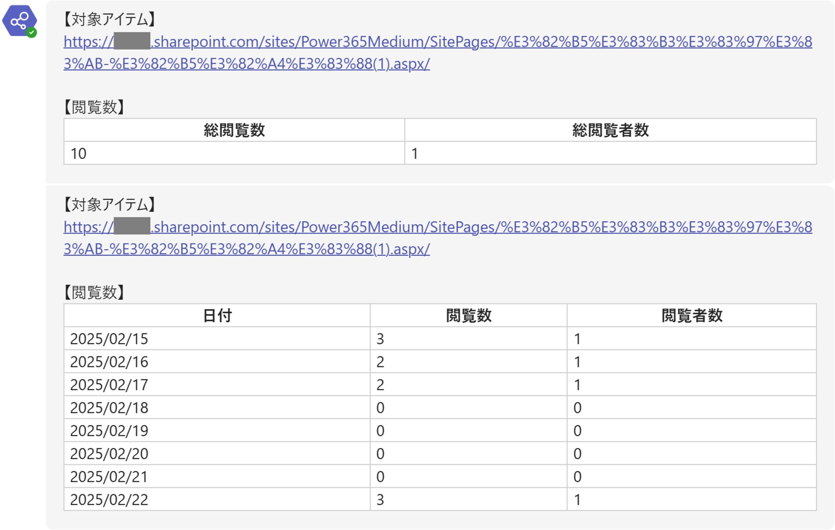Screen dimensions: 835x530
Task: Select the 2025/02/18 date cell
Action: [109, 408]
